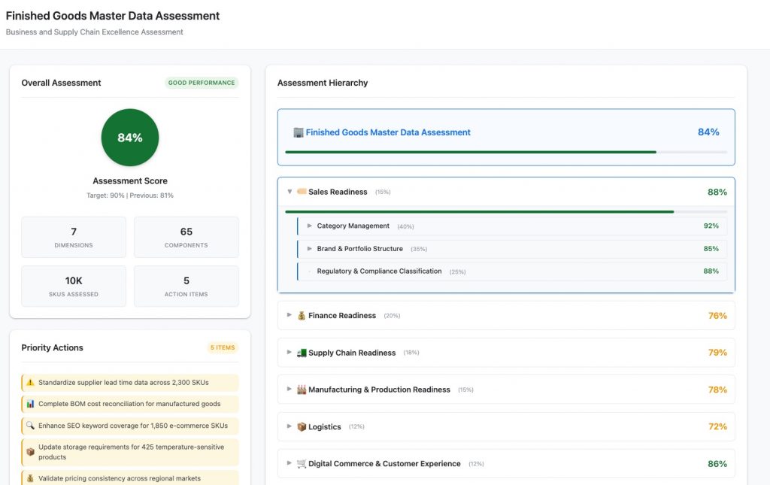Expand the Category Management subsection
This screenshot has width=770, height=485.
[309, 226]
